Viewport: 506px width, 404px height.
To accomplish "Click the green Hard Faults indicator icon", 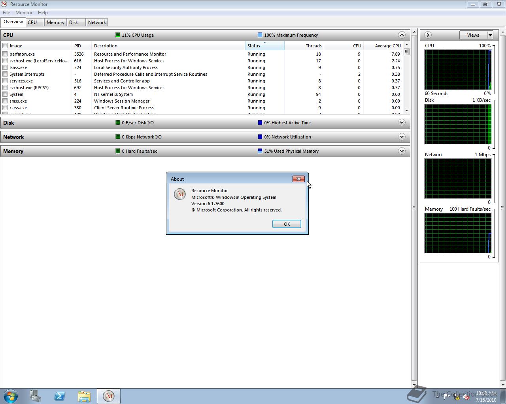I will pos(117,151).
